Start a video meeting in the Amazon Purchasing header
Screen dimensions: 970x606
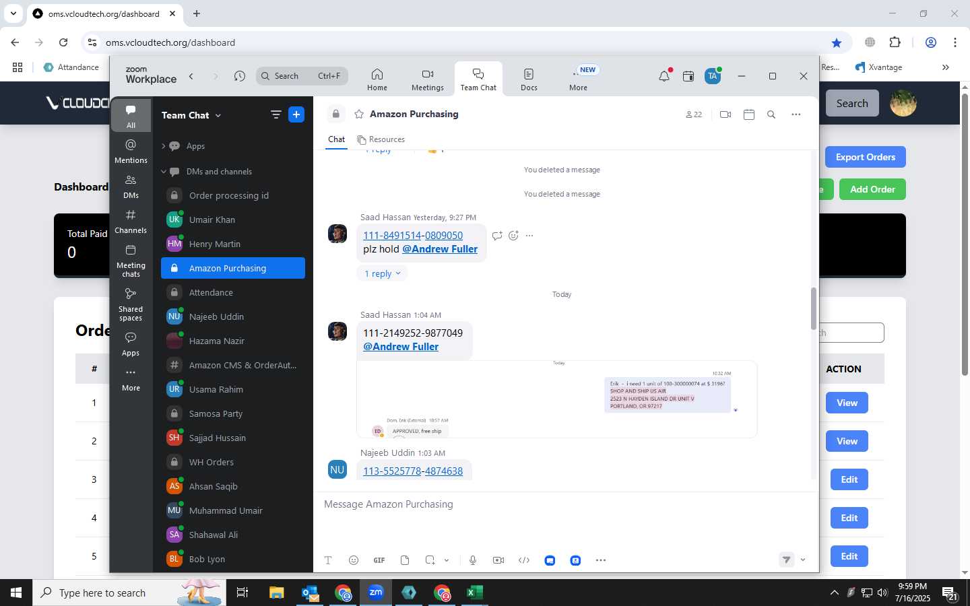pos(725,114)
